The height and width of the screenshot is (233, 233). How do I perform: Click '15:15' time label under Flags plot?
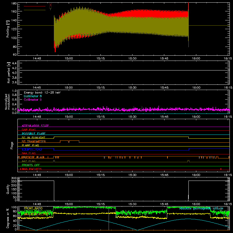pos(100,175)
